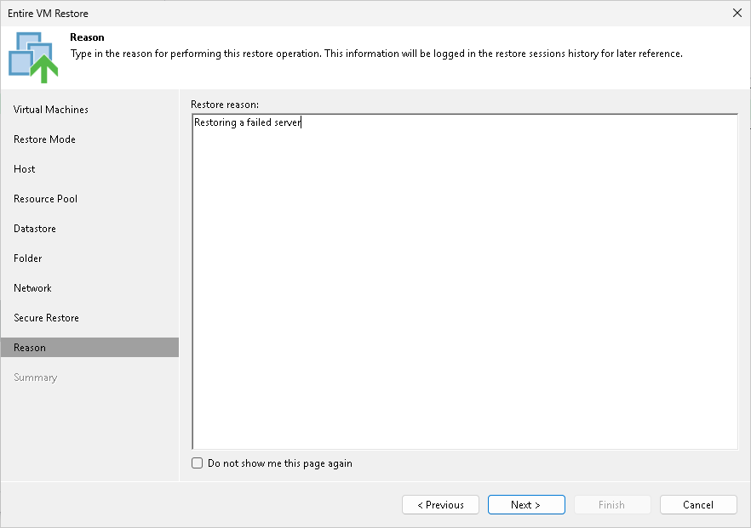Open the Datastore step
Screen dimensions: 751x528
coord(35,228)
